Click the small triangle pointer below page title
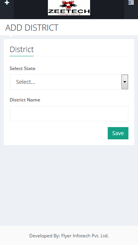Viewport: 138px width, 245px height. [11, 36]
